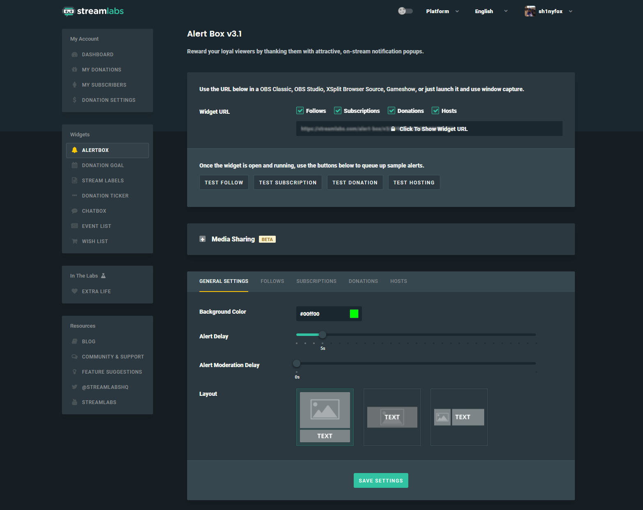Click the Streamlabs Twitch icon in Resources

tap(75, 402)
